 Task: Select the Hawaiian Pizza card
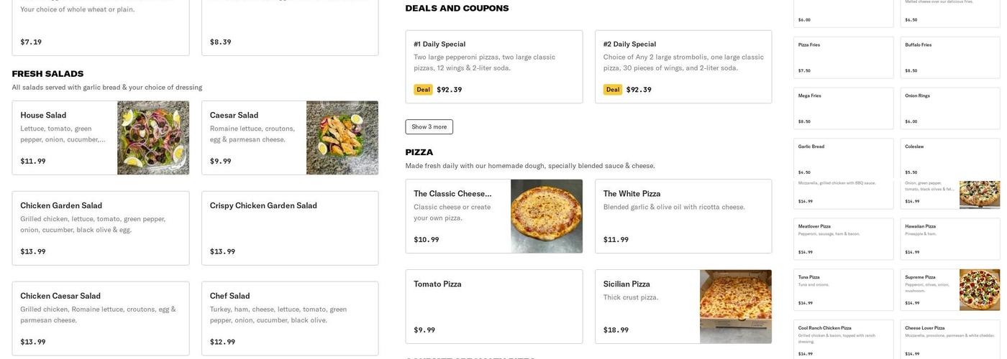(x=949, y=238)
